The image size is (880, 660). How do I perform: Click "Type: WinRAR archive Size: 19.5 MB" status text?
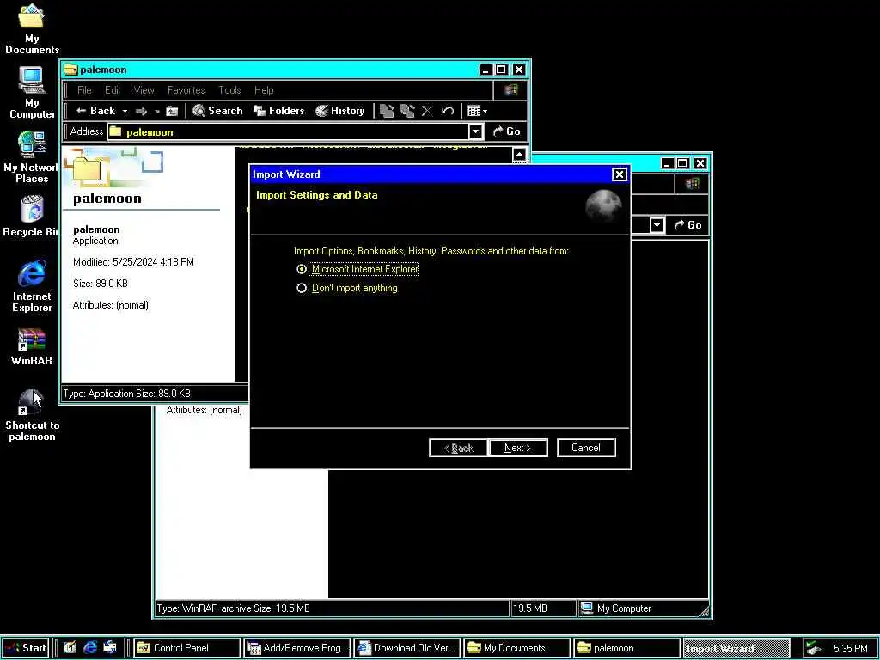tap(233, 608)
